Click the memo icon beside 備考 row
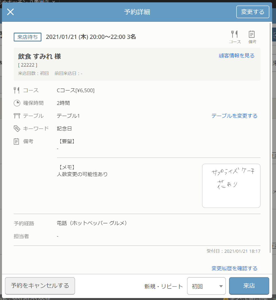Screen dimensions: 276x300 coord(17,141)
